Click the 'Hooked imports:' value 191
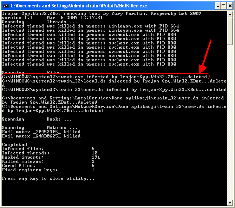The height and width of the screenshot is (208, 235). tap(96, 157)
